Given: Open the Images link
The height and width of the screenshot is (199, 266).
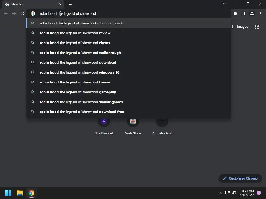Looking at the screenshot, I should coord(242,27).
